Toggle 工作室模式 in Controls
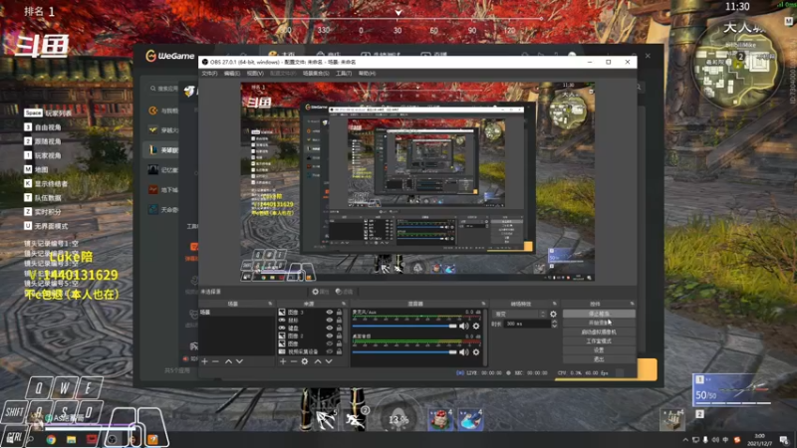This screenshot has height=448, width=797. (x=599, y=341)
